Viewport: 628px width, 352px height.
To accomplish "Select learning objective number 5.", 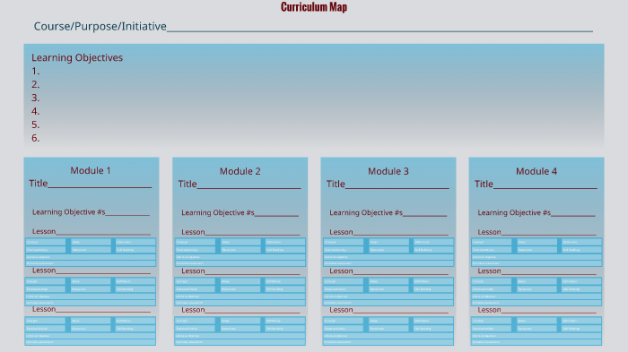I will 35,124.
